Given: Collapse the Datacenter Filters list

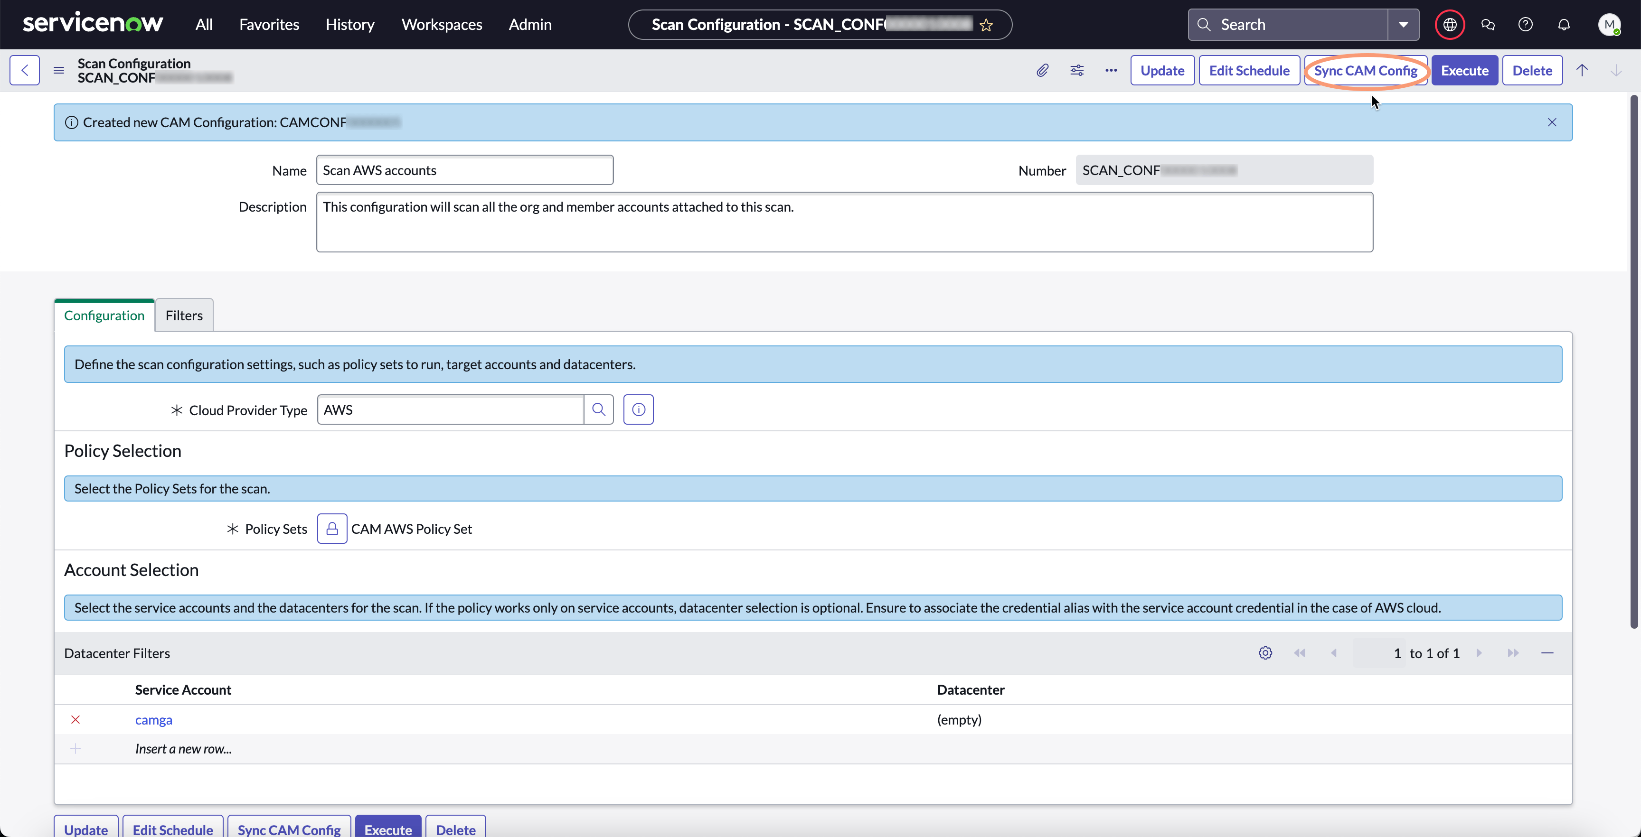Looking at the screenshot, I should tap(1547, 653).
